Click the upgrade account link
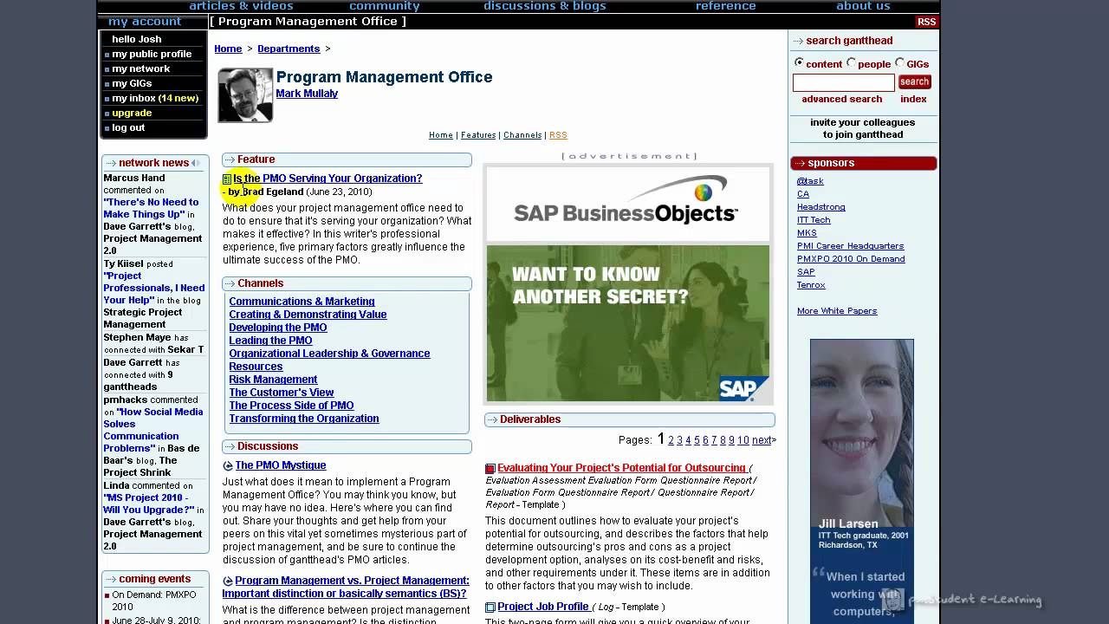 tap(132, 113)
